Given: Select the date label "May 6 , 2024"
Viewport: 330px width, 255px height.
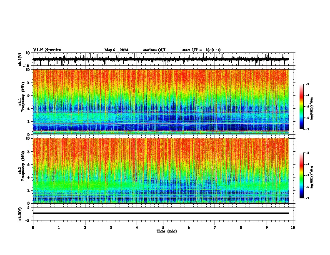Looking at the screenshot, I should point(116,50).
